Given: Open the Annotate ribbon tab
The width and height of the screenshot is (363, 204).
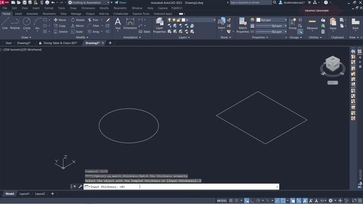Looking at the screenshot, I should pyautogui.click(x=32, y=14).
